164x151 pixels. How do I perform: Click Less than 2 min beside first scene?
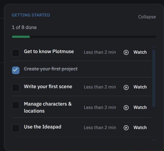coord(100,87)
